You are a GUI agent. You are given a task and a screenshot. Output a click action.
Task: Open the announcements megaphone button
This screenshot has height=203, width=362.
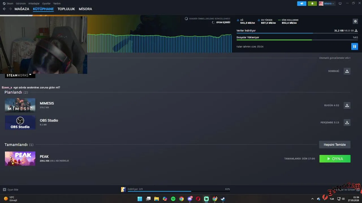pos(301,4)
